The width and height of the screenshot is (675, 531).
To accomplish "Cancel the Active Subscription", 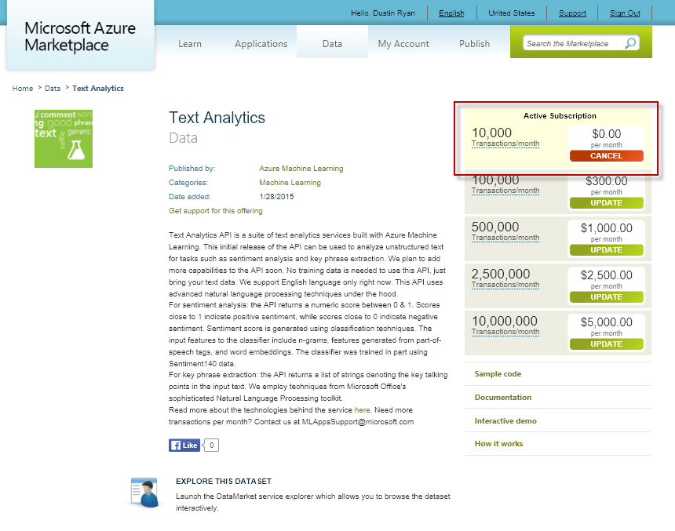I will pyautogui.click(x=606, y=155).
